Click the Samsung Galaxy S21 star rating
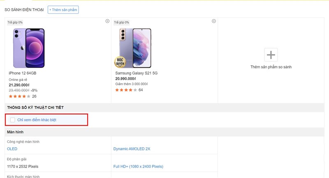 click(x=126, y=90)
